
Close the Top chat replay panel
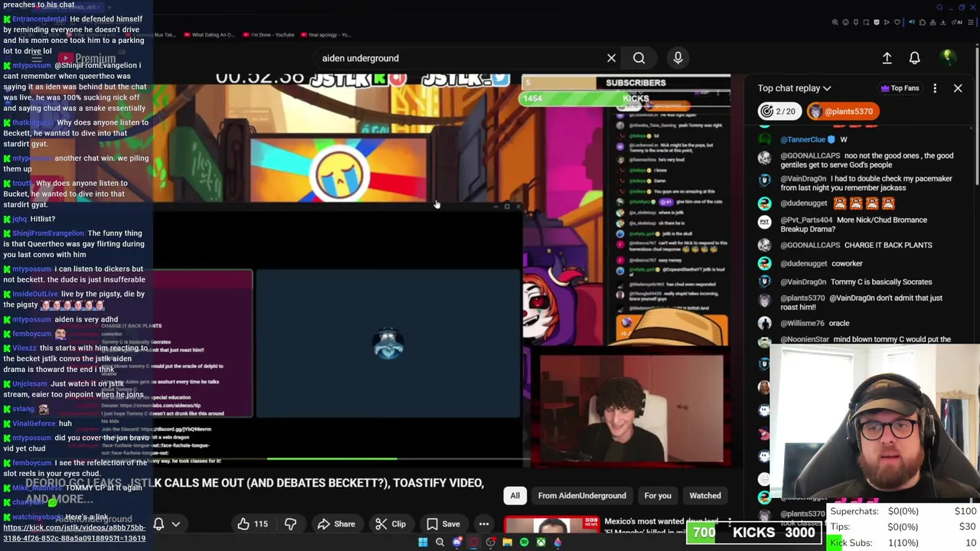click(x=958, y=88)
